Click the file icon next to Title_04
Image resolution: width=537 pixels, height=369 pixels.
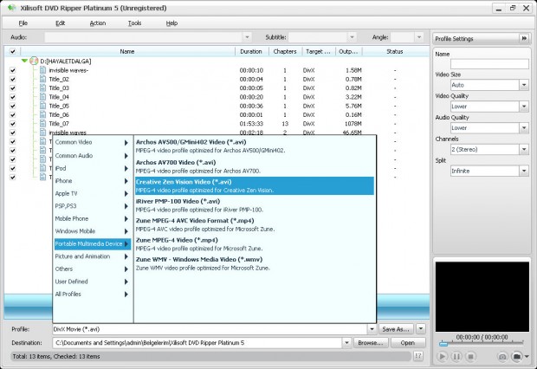pos(42,97)
